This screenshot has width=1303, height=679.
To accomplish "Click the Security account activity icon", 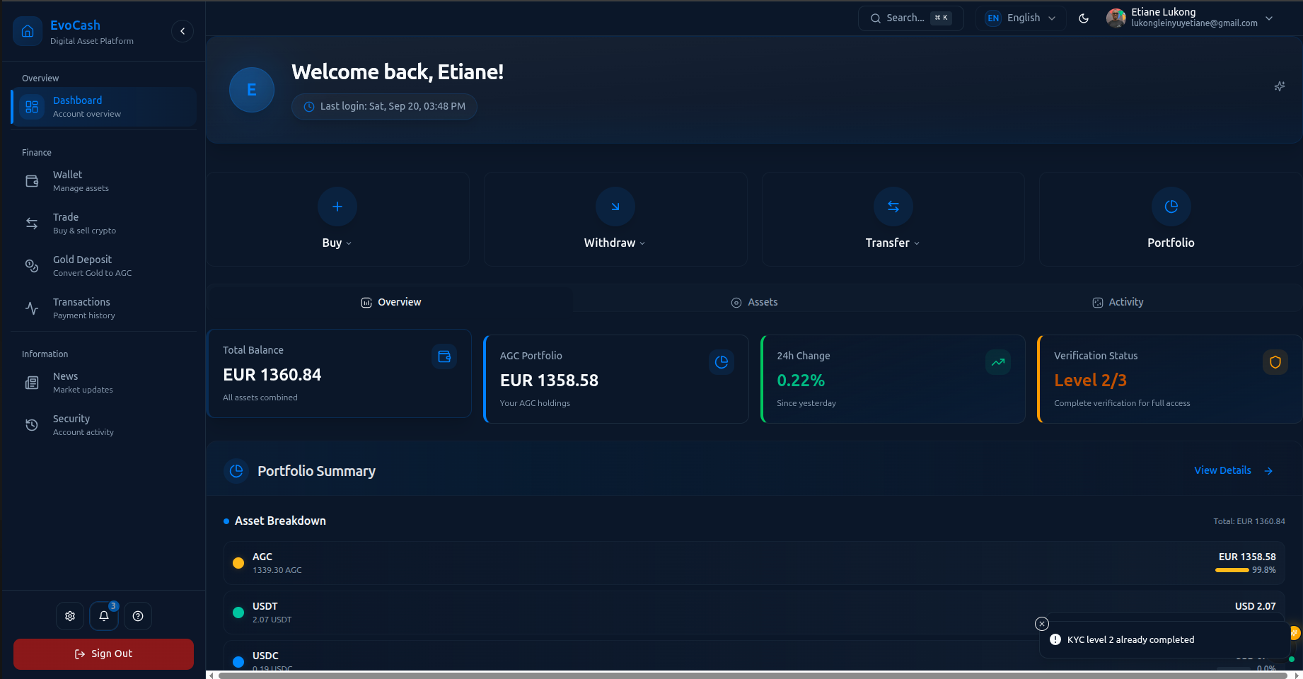I will tap(31, 424).
